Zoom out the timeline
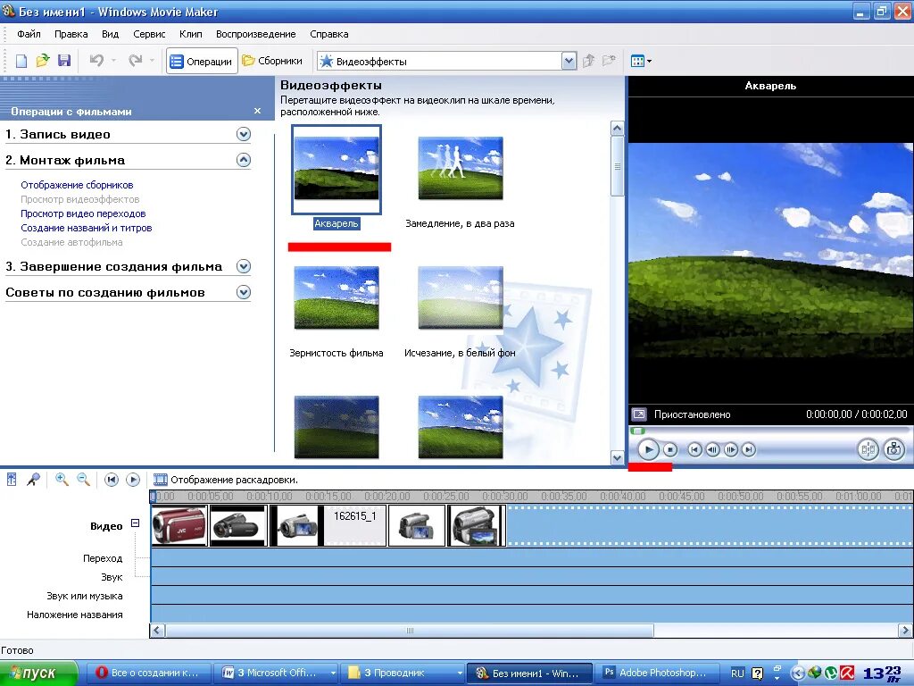This screenshot has height=686, width=914. coord(83,480)
